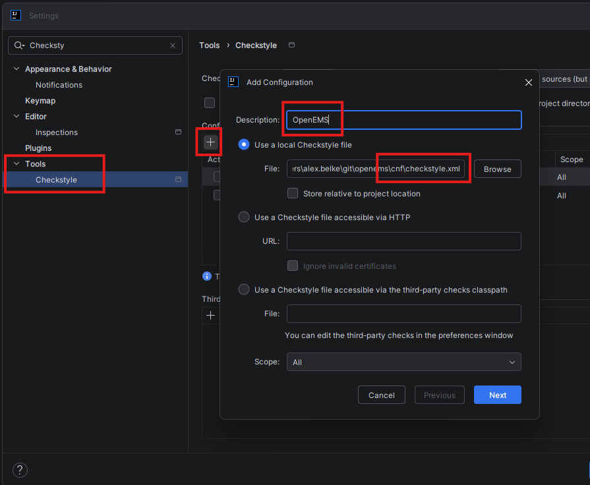Open the Scope dropdown
Screen dimensions: 590x485
[x=403, y=362]
